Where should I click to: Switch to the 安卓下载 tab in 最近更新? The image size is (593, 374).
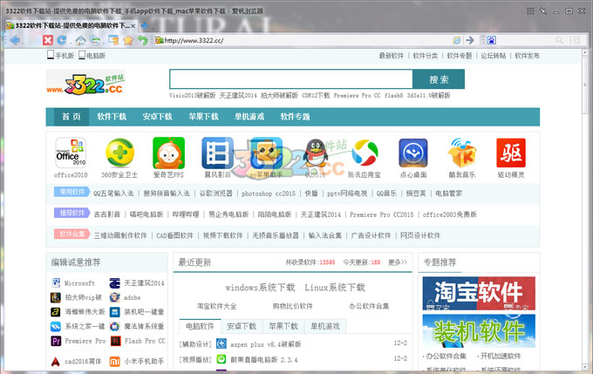(242, 326)
